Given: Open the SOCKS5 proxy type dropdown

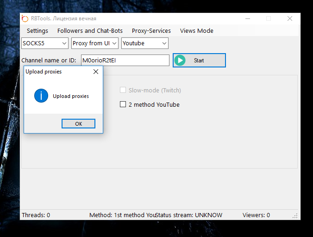Looking at the screenshot, I should point(45,43).
